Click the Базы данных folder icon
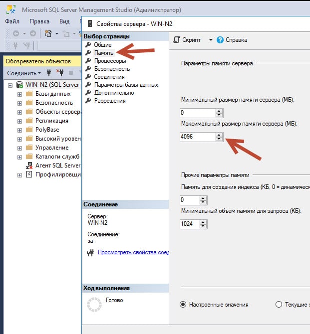This screenshot has width=310, height=334. coord(29,94)
